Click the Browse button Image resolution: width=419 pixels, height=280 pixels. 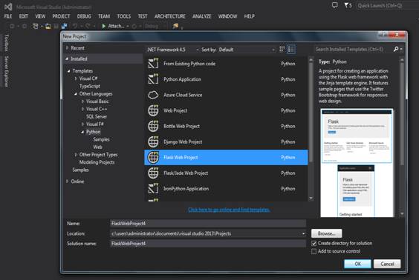tap(326, 233)
